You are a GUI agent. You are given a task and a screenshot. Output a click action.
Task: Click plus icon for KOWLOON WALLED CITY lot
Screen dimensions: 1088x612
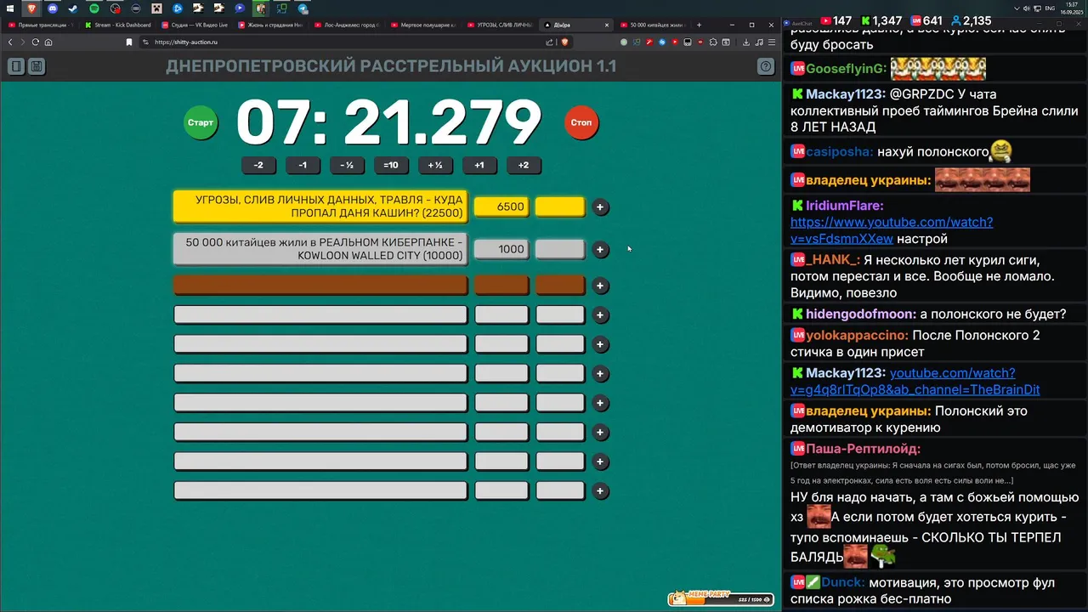coord(600,249)
